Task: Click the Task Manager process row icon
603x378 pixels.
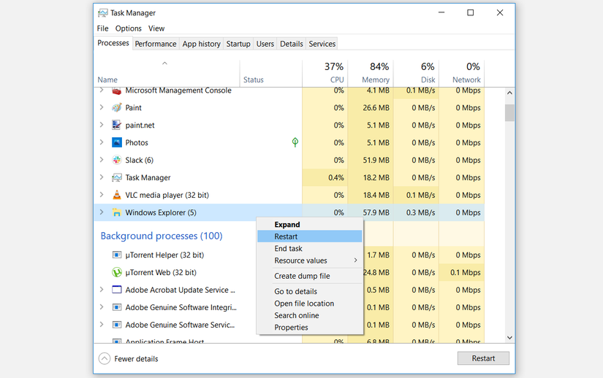Action: (x=116, y=177)
